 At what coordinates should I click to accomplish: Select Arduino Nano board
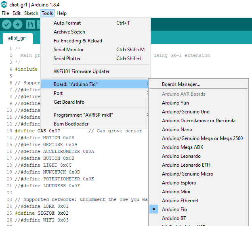[x=198, y=130]
